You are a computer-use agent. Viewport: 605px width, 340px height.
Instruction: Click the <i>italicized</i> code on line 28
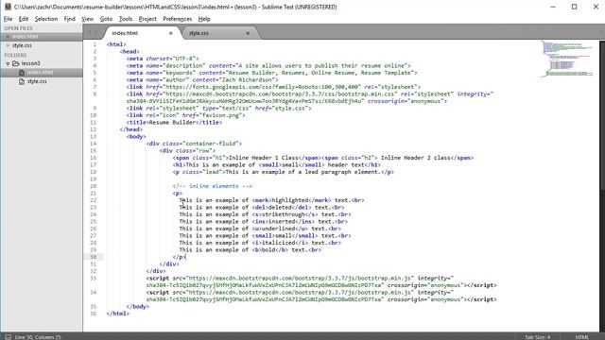[x=280, y=243]
